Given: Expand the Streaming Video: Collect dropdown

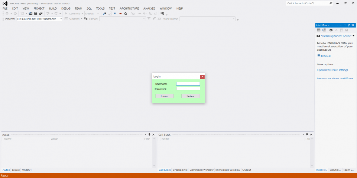Looking at the screenshot, I should point(353,36).
